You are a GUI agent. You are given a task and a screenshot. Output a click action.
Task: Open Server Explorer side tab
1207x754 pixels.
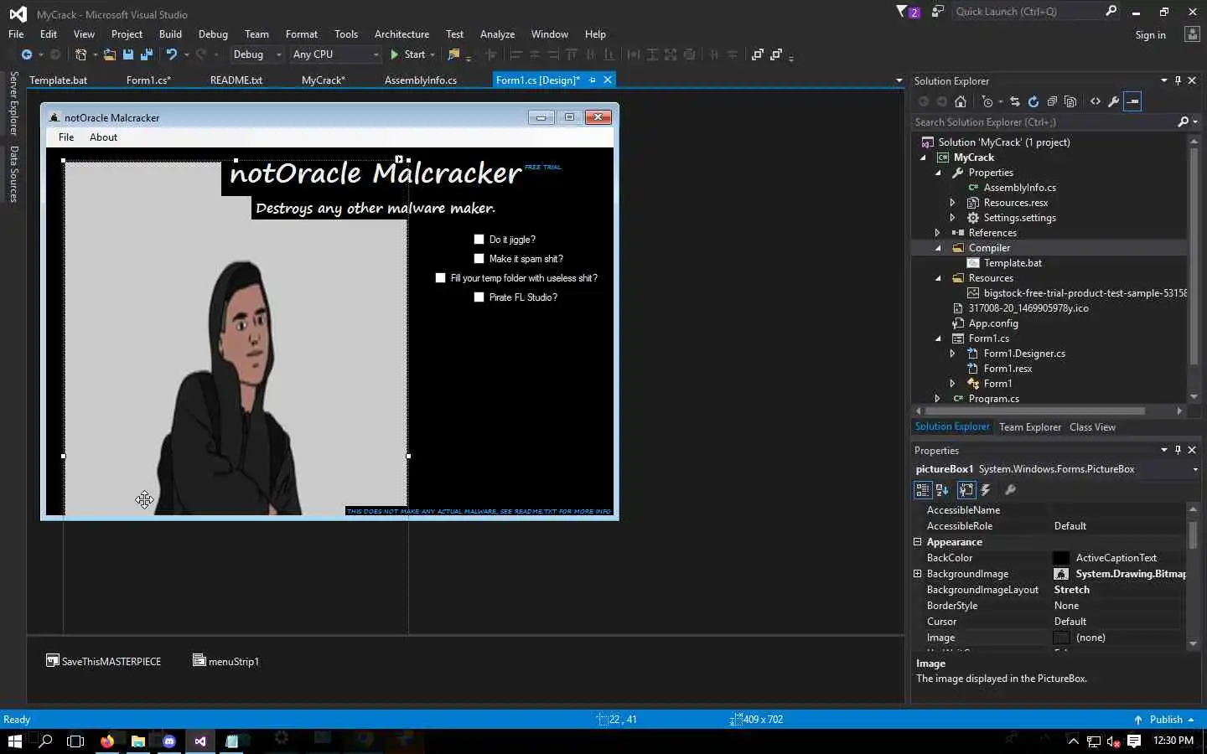pos(13,104)
